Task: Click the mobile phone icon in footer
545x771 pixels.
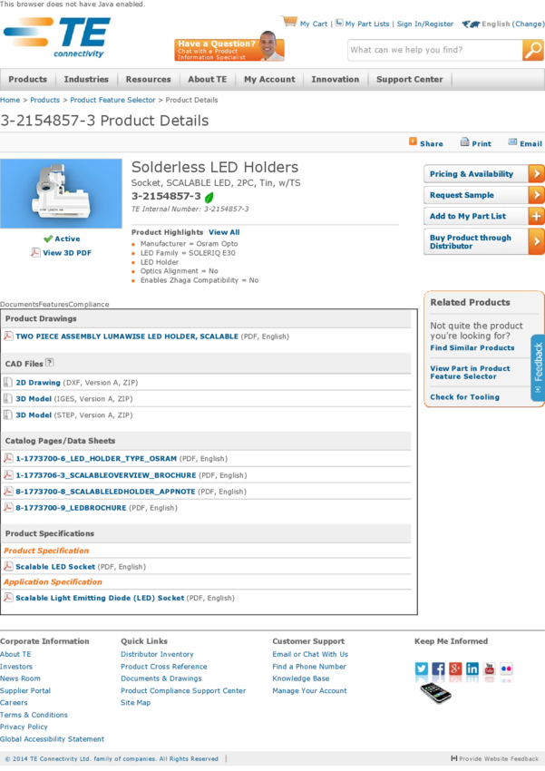Action: click(x=435, y=693)
